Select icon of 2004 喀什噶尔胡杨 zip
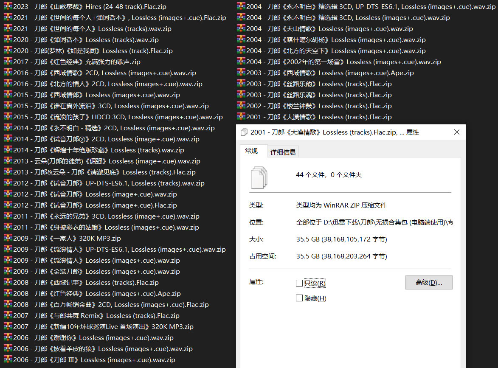 [241, 39]
